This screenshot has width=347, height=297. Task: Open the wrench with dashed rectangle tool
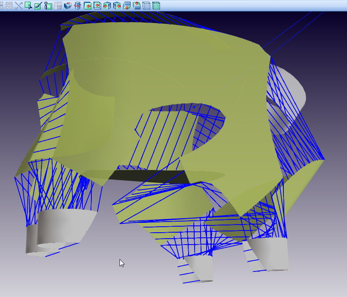tap(48, 6)
